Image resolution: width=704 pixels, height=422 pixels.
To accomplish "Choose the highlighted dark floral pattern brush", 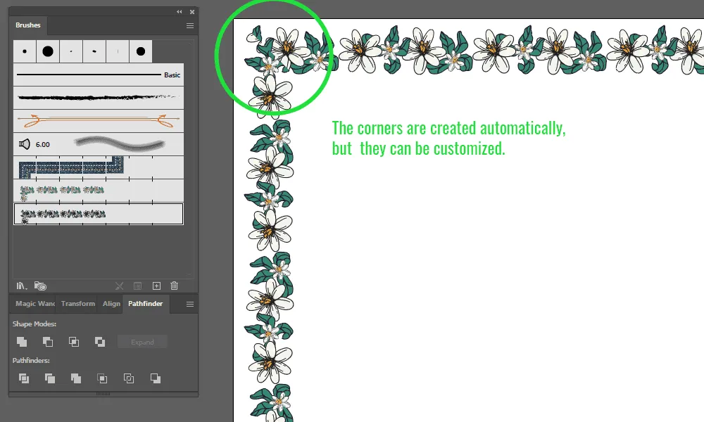I will 99,214.
